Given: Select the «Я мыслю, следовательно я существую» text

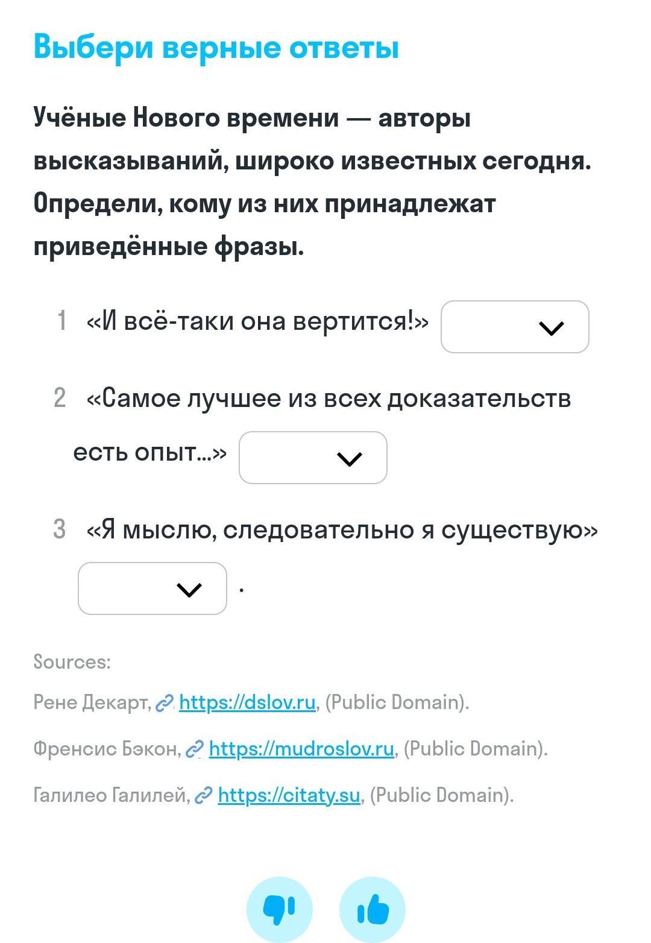Looking at the screenshot, I should click(342, 530).
